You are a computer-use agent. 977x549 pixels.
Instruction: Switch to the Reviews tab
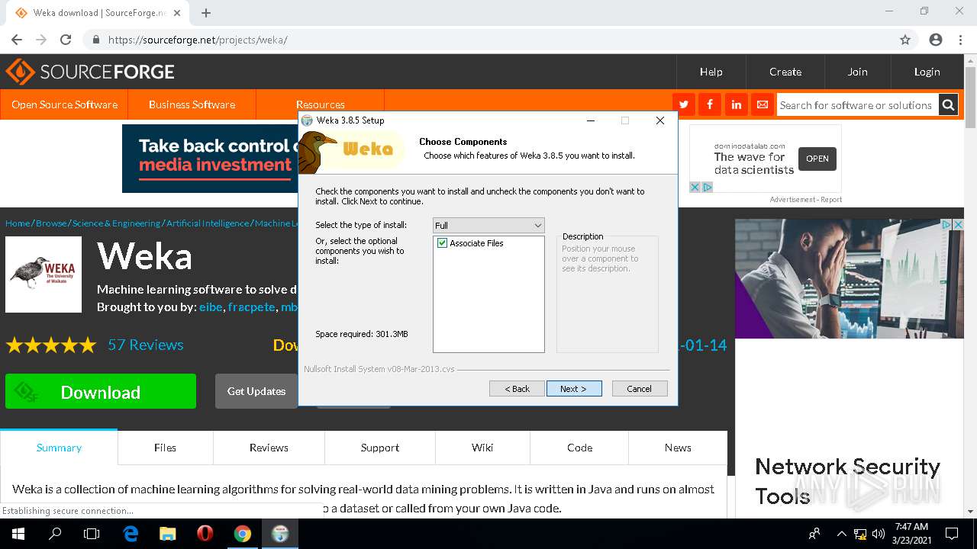[269, 448]
